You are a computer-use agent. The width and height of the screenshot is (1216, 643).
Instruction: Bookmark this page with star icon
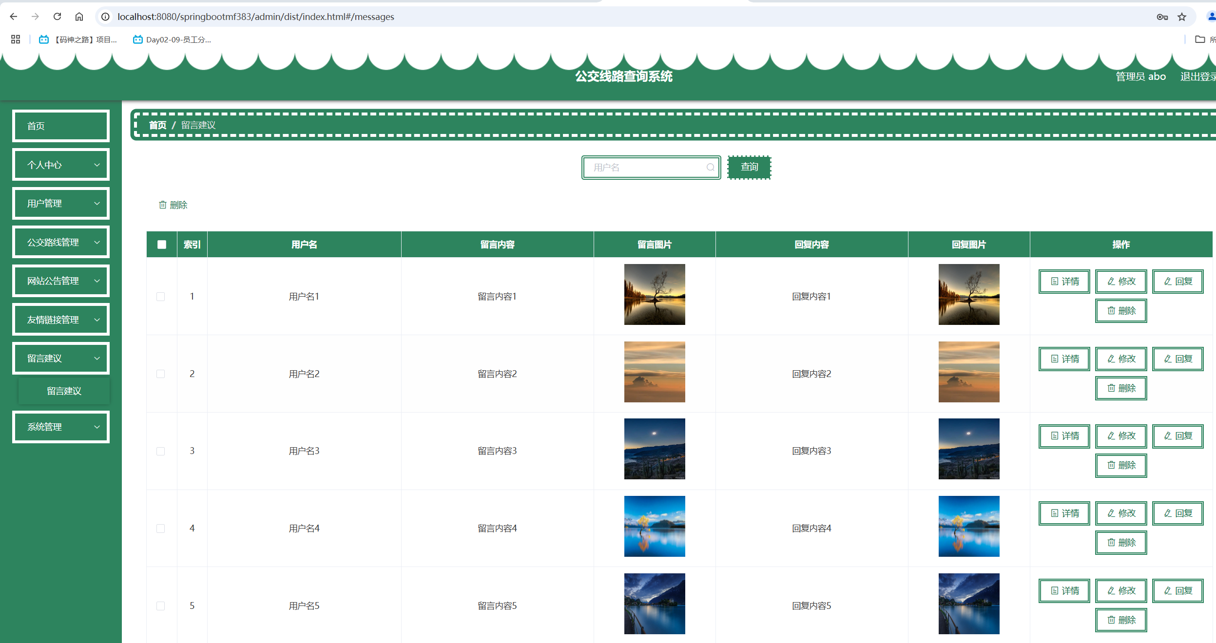point(1182,17)
